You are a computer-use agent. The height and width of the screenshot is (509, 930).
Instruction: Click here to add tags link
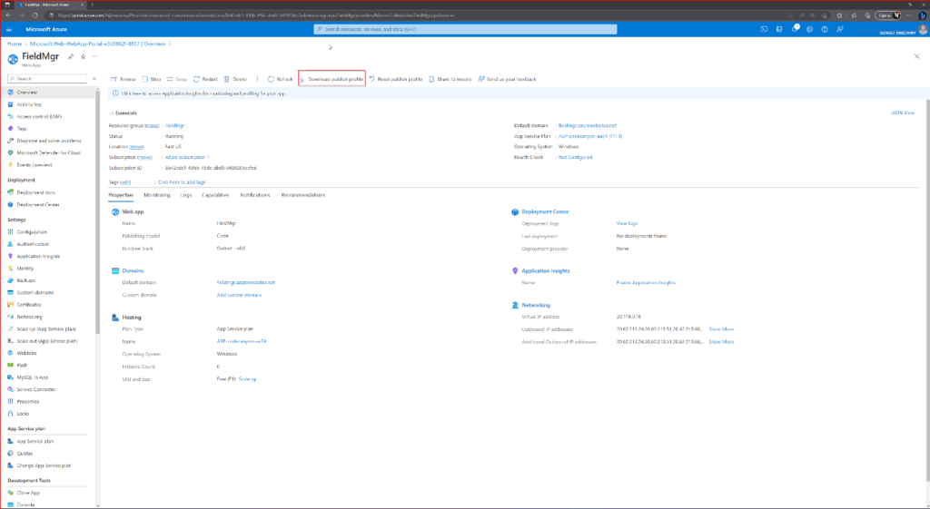[x=180, y=182]
